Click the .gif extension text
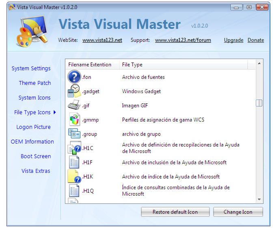Viewport: 276px width, 231px height. click(x=86, y=105)
